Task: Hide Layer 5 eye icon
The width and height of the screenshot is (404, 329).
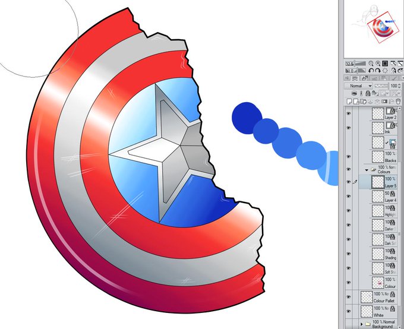Action: (349, 182)
